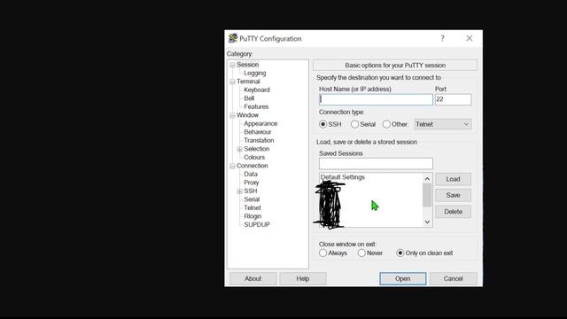Select Terminal category

tap(248, 82)
